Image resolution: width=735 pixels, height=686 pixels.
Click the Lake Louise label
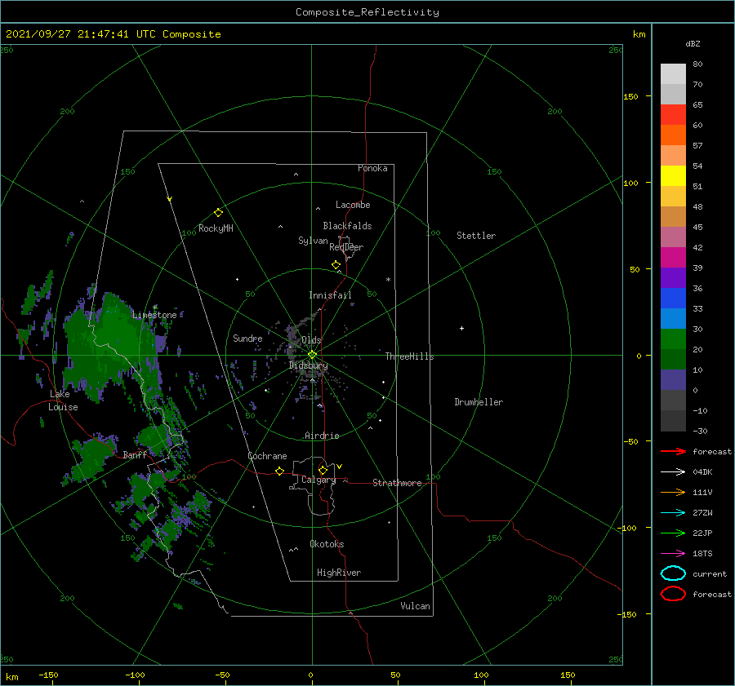pyautogui.click(x=64, y=401)
